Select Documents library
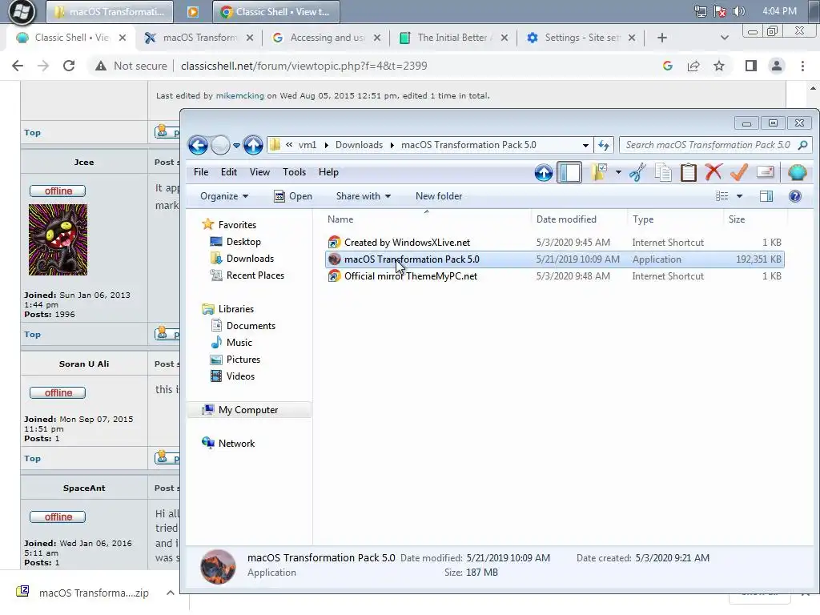820x615 pixels. tap(251, 326)
